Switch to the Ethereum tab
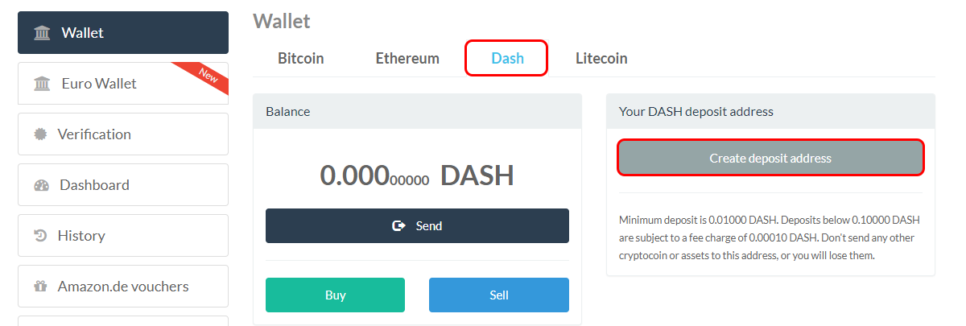This screenshot has width=966, height=326. (x=407, y=58)
